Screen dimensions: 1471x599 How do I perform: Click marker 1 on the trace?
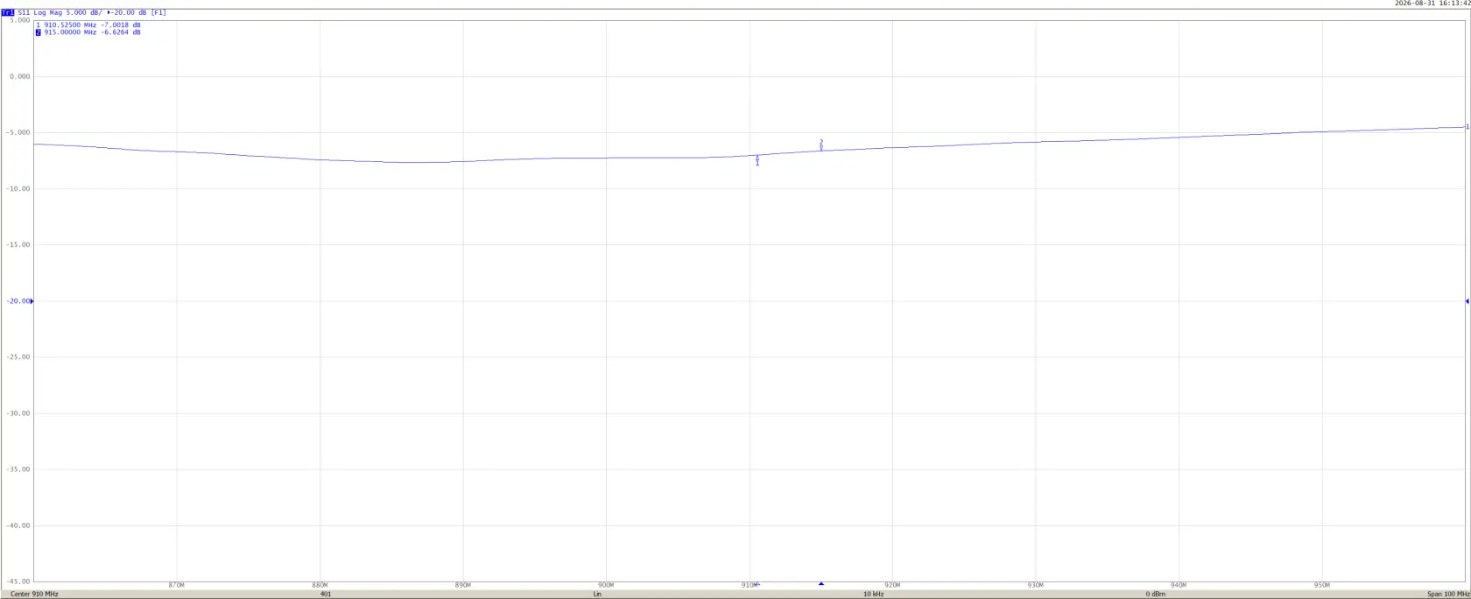[757, 160]
